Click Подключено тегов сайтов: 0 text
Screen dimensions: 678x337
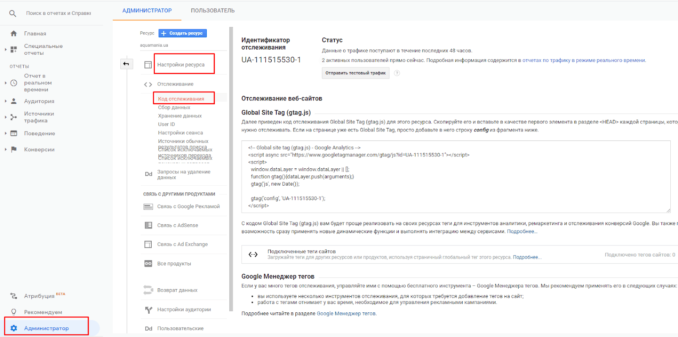point(640,255)
